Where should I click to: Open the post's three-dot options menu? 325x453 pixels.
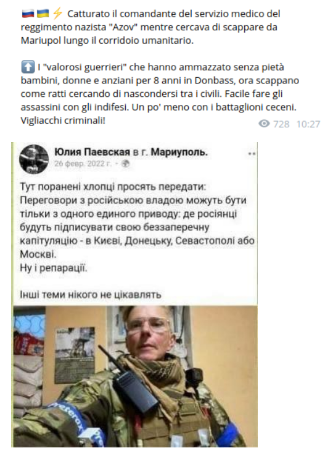pyautogui.click(x=252, y=154)
